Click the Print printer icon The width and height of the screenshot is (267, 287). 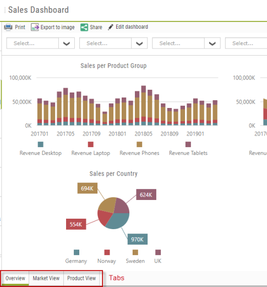(x=8, y=27)
